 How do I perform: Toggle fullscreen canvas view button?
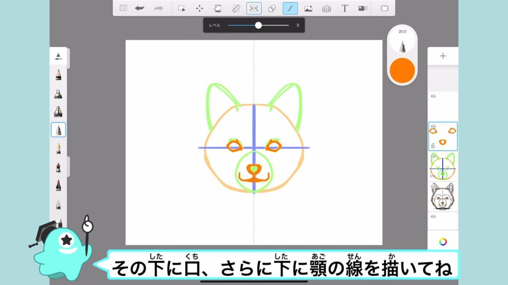[x=384, y=8]
